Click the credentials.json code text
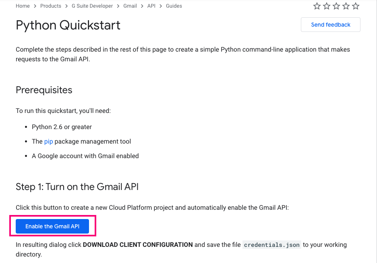The height and width of the screenshot is (263, 377). coord(272,245)
